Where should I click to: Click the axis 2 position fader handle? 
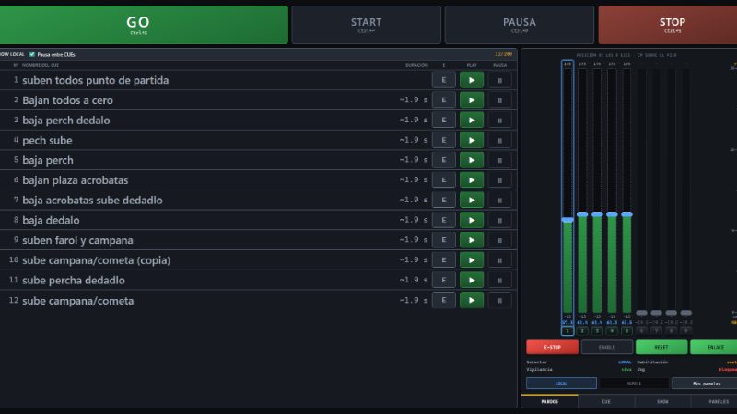(582, 214)
